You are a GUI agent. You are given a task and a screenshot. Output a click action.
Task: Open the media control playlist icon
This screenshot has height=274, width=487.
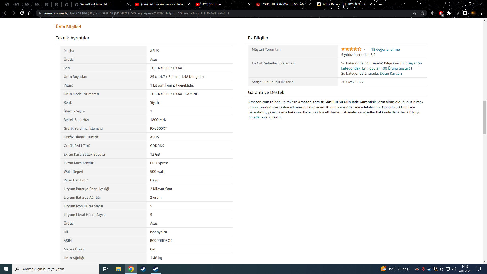(457, 13)
